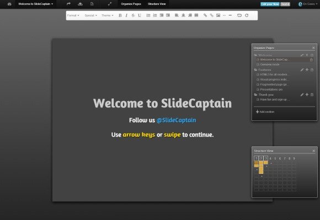The height and width of the screenshot is (220, 320).
Task: Insert an image using the picture icon
Action: pyautogui.click(x=218, y=15)
